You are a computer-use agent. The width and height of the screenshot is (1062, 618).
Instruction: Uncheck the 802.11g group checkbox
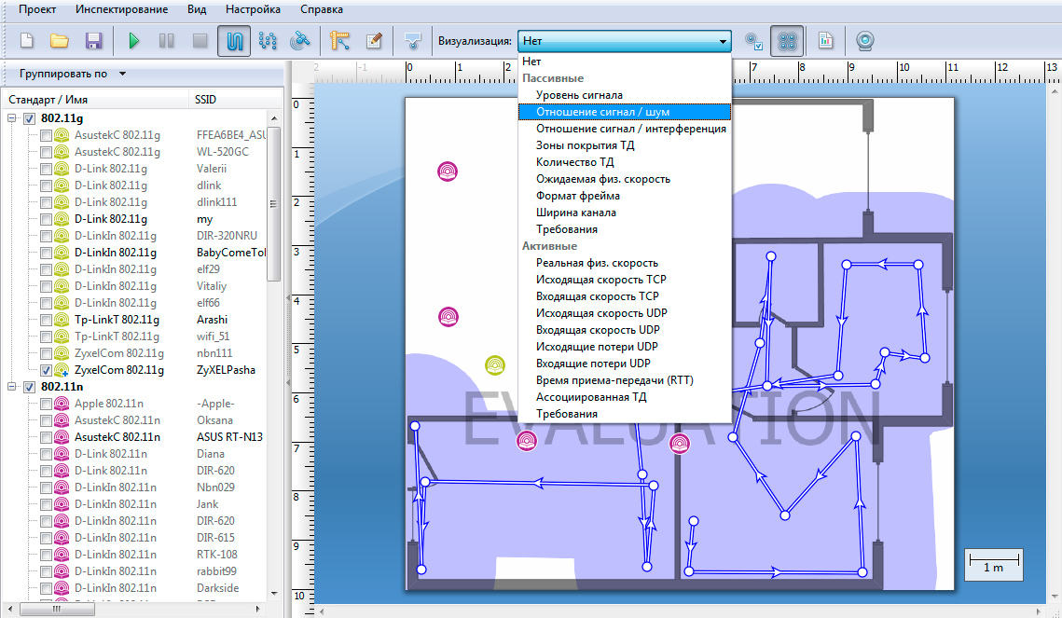tap(30, 118)
